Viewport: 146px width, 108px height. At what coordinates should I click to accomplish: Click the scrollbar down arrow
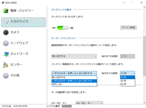tap(144, 102)
